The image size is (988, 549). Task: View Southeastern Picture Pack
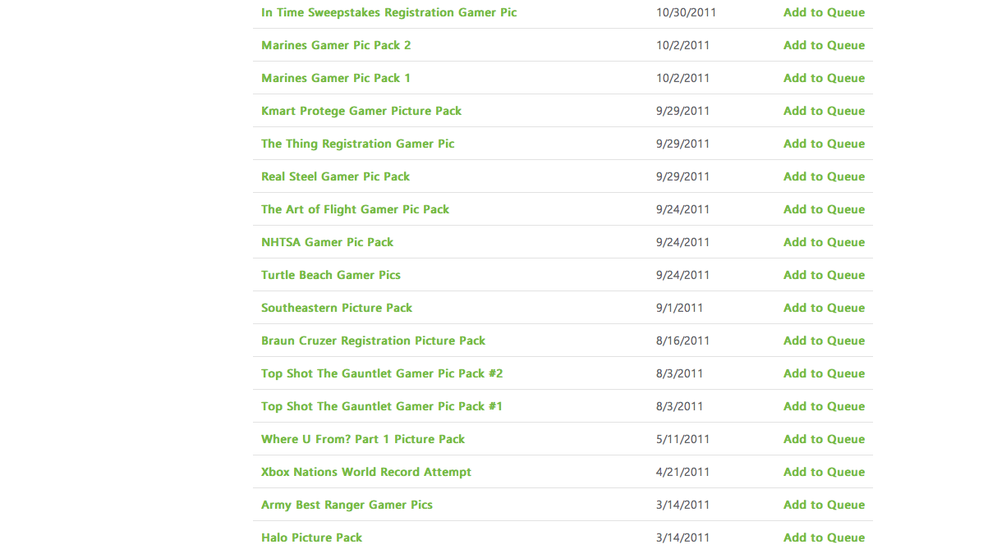(x=337, y=308)
